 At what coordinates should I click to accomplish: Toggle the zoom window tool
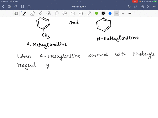pyautogui.click(x=16, y=13)
